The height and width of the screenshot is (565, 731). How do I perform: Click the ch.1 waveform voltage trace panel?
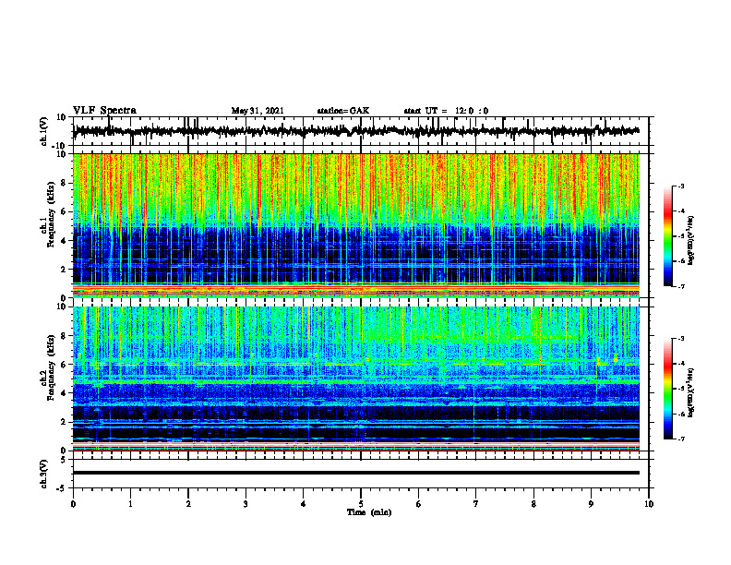click(361, 131)
